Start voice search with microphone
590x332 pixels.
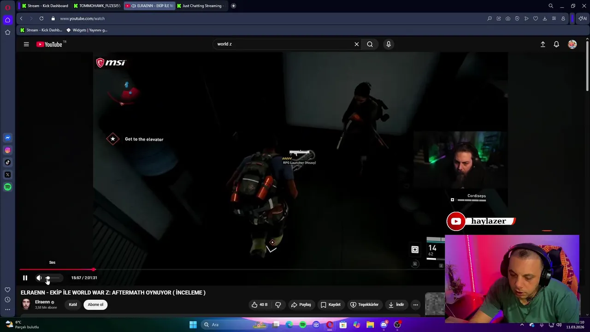click(x=389, y=44)
